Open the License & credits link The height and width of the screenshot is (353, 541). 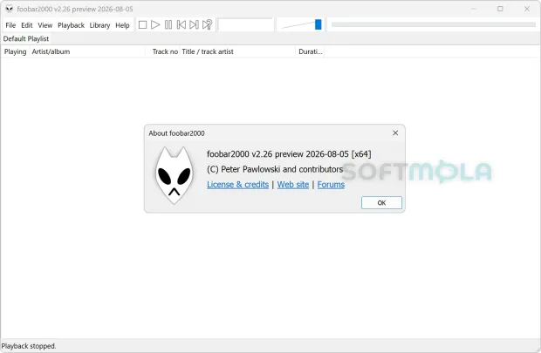click(x=237, y=185)
